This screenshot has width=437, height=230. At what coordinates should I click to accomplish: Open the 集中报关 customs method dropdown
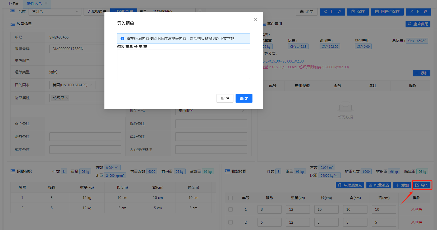(x=211, y=111)
